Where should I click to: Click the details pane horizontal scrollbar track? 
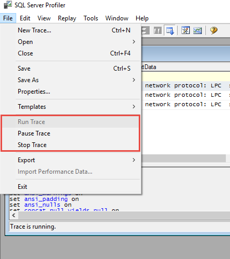coord(124,216)
